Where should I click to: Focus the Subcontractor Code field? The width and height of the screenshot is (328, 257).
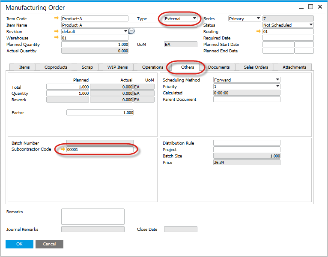(100, 149)
